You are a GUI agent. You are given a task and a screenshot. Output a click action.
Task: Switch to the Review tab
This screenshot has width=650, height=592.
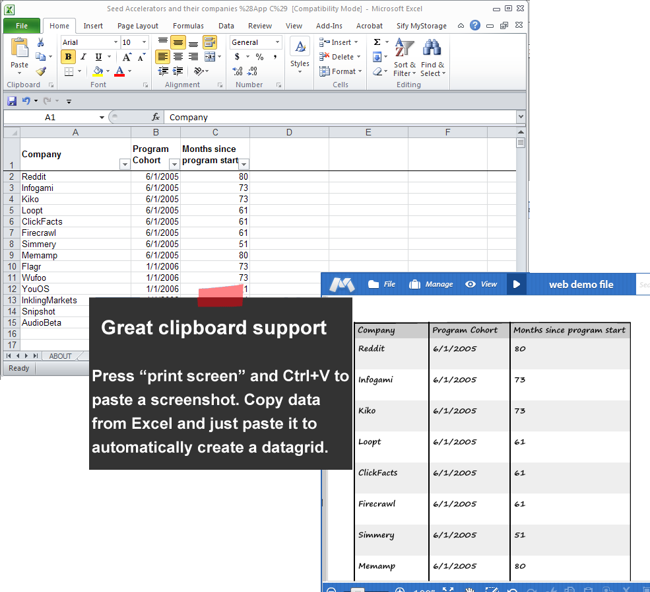click(260, 26)
